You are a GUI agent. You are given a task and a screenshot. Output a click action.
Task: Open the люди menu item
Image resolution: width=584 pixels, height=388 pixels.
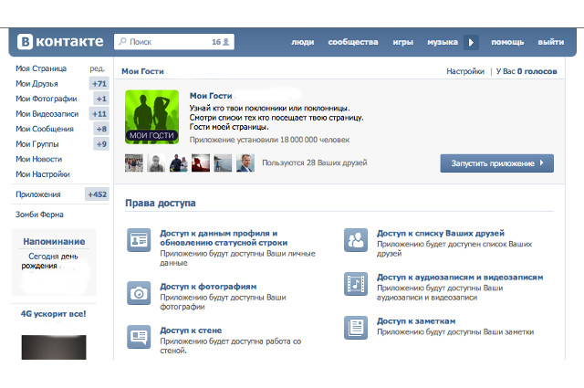point(303,42)
